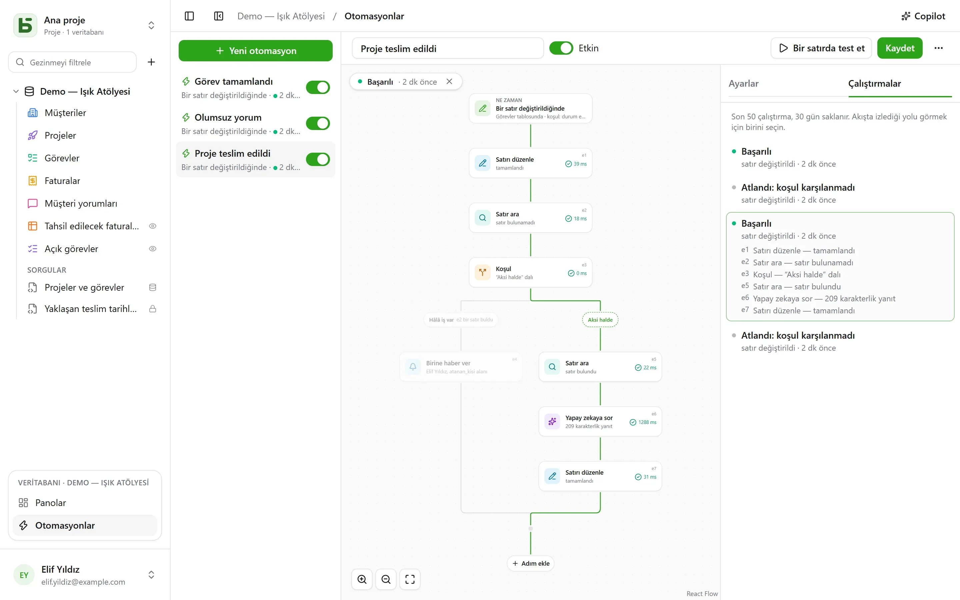Fit the flow to the view

410,579
